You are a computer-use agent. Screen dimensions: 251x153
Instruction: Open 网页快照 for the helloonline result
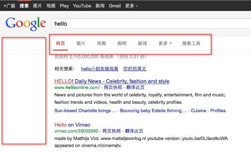pyautogui.click(x=113, y=88)
